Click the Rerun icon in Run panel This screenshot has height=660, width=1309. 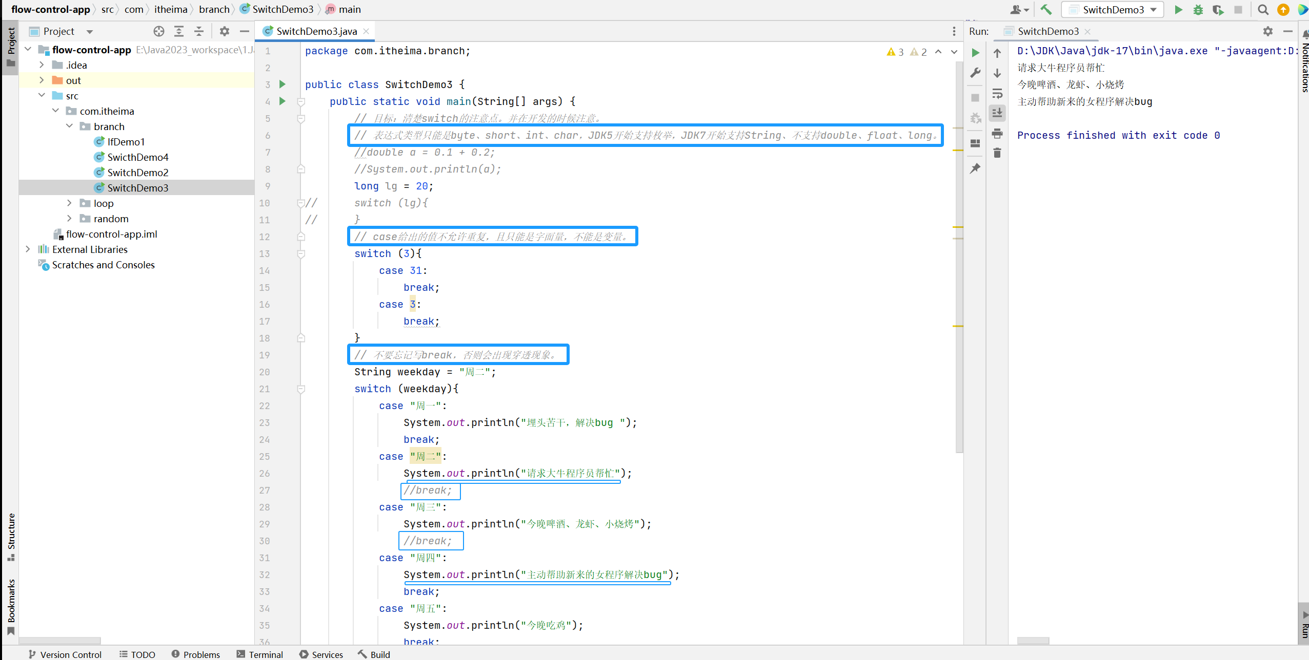click(976, 52)
